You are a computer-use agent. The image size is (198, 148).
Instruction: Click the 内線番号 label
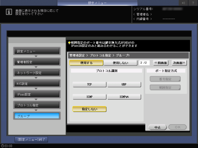click(x=142, y=19)
